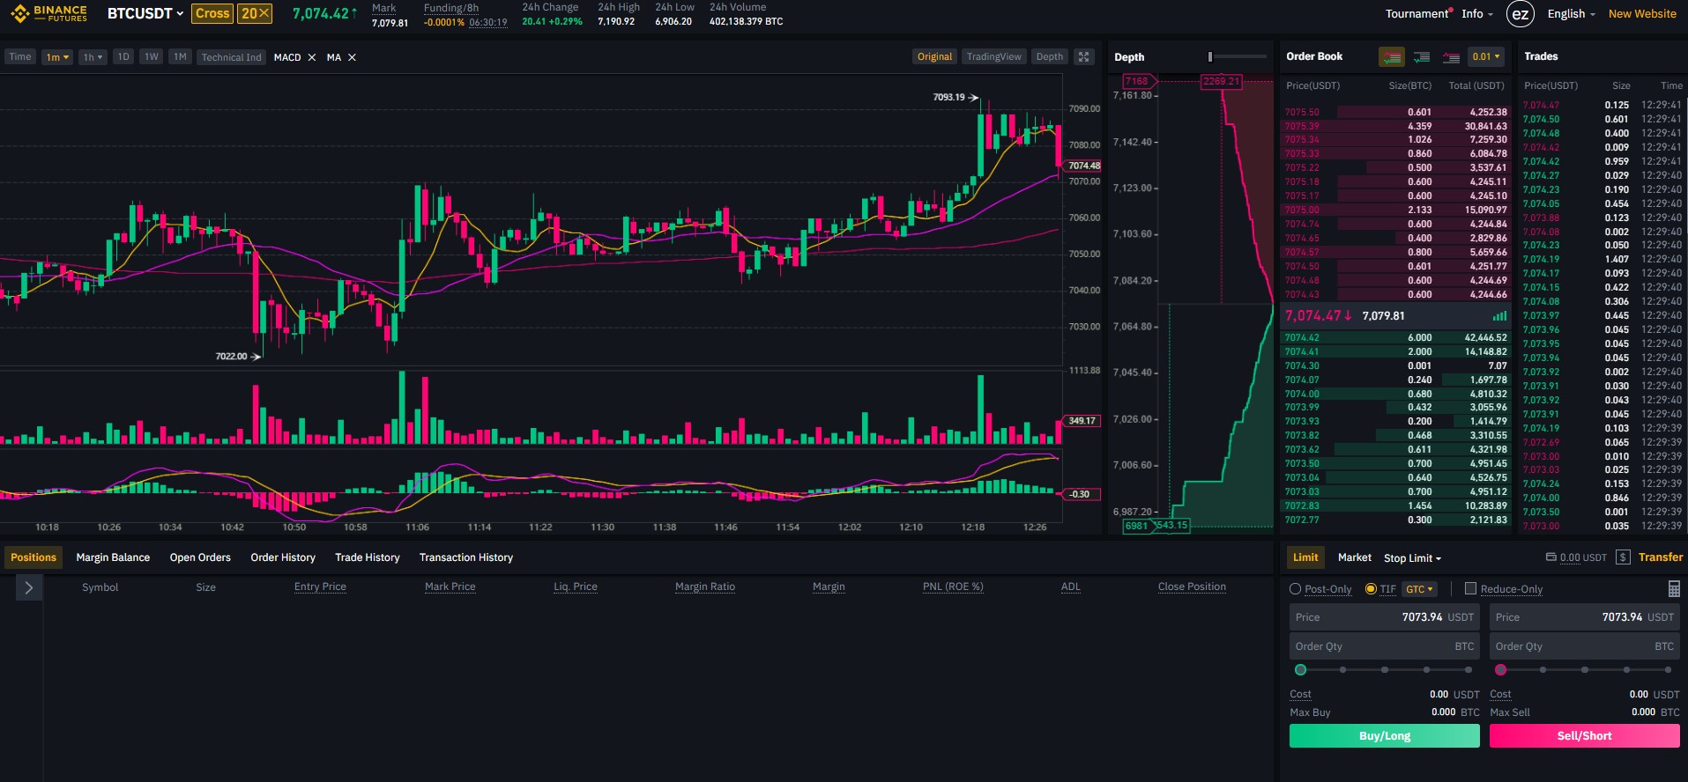This screenshot has height=782, width=1688.
Task: Show asks-only order book view
Action: [1451, 56]
